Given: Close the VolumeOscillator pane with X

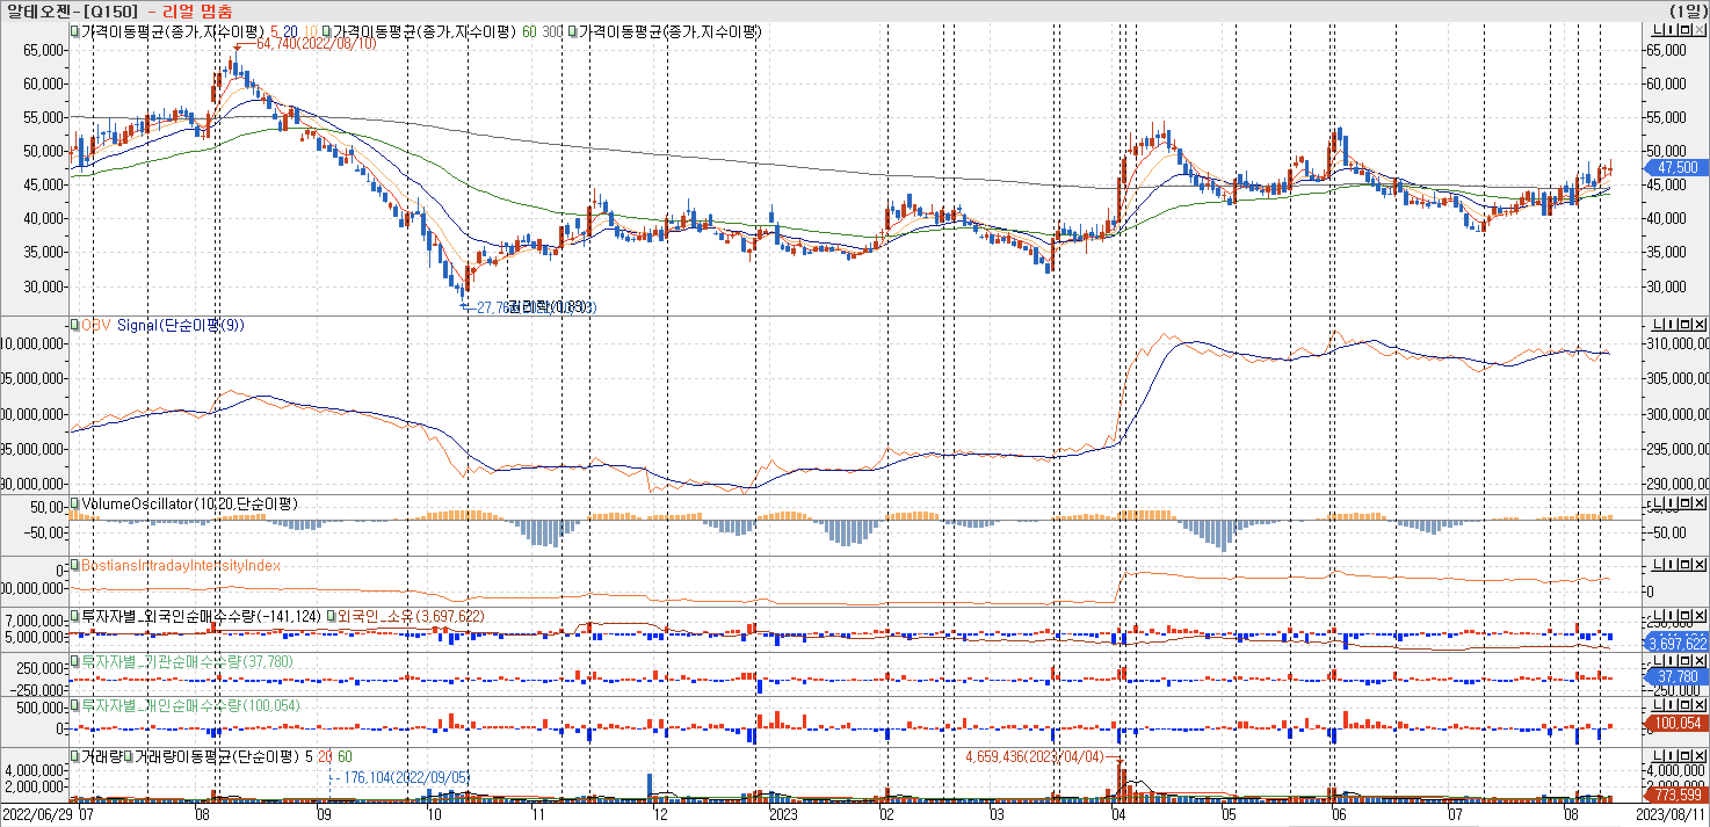Looking at the screenshot, I should tap(1700, 503).
